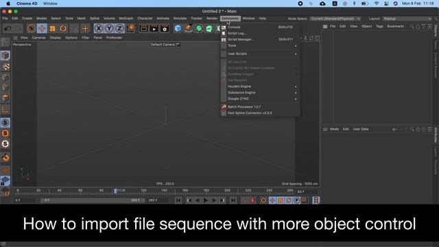Click User Data in Attributes manager
The width and height of the screenshot is (439, 247).
(361, 129)
